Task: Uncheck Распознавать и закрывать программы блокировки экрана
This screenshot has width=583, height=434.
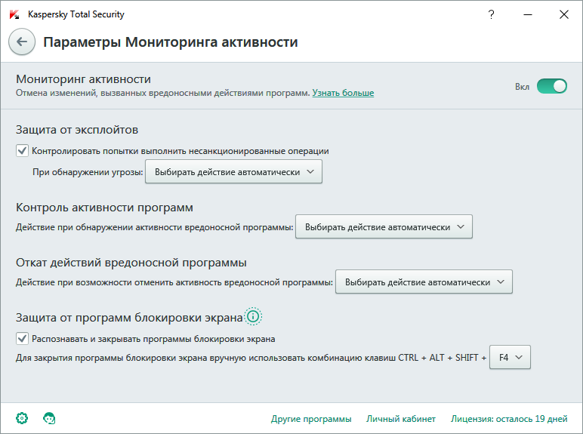Action: coord(22,338)
